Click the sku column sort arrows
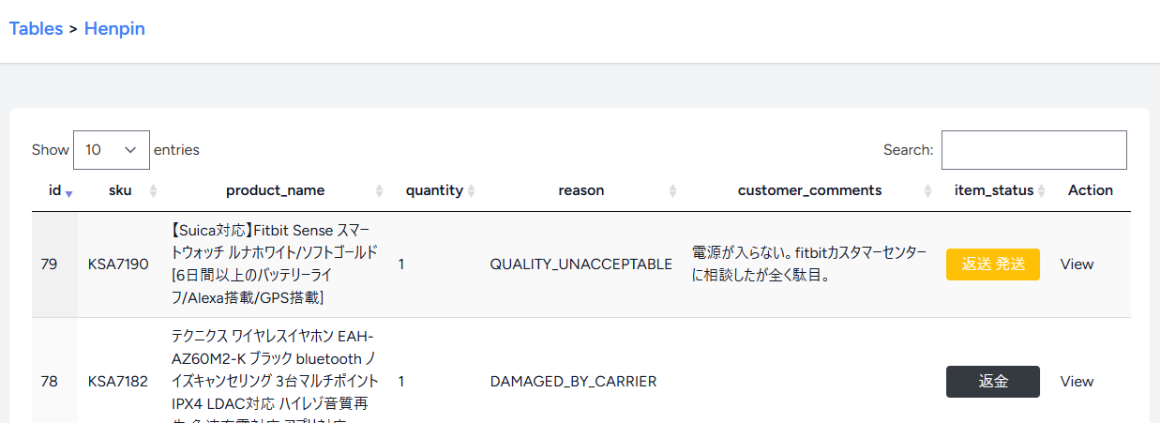The width and height of the screenshot is (1160, 423). 154,190
